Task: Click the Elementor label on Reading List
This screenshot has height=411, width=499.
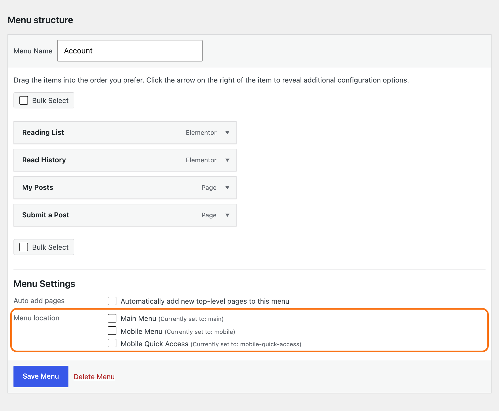Action: 201,133
